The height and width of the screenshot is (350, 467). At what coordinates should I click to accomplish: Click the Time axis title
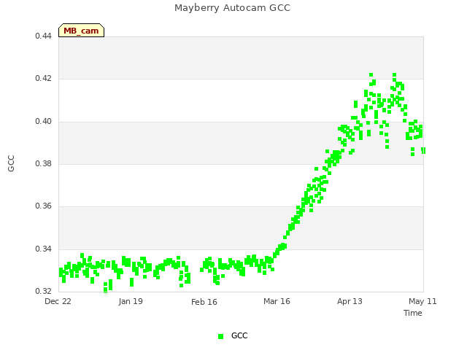pyautogui.click(x=413, y=313)
